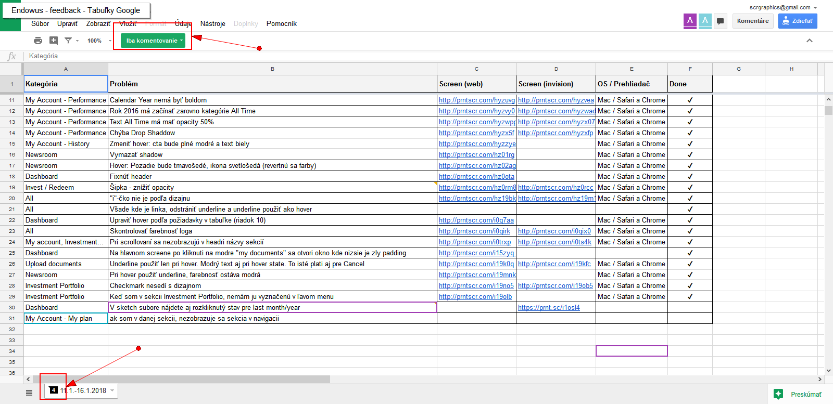Click the blue Zdieľať share button
Image resolution: width=833 pixels, height=405 pixels.
coord(797,21)
